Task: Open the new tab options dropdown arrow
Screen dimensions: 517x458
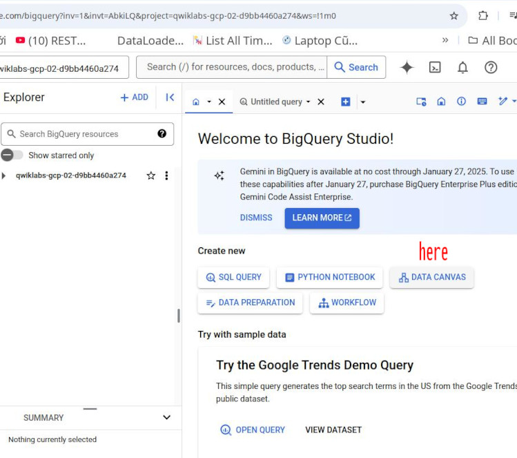Action: [x=363, y=102]
